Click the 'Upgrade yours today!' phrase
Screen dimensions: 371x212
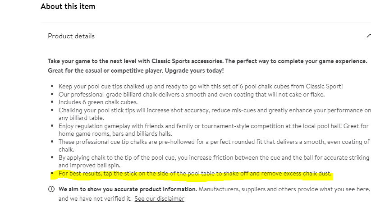[x=194, y=70]
